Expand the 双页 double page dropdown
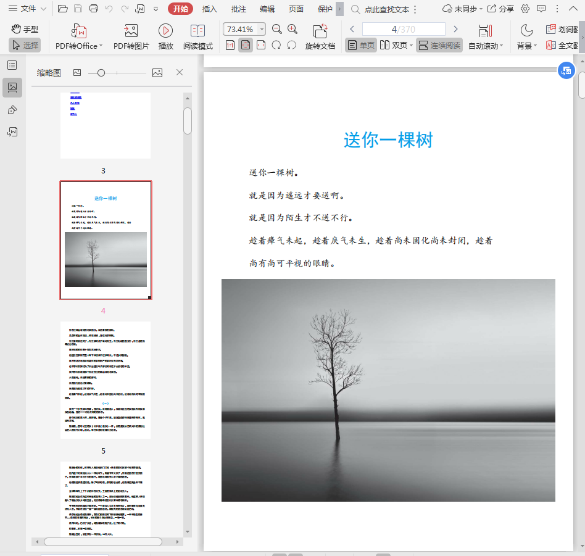 point(410,45)
